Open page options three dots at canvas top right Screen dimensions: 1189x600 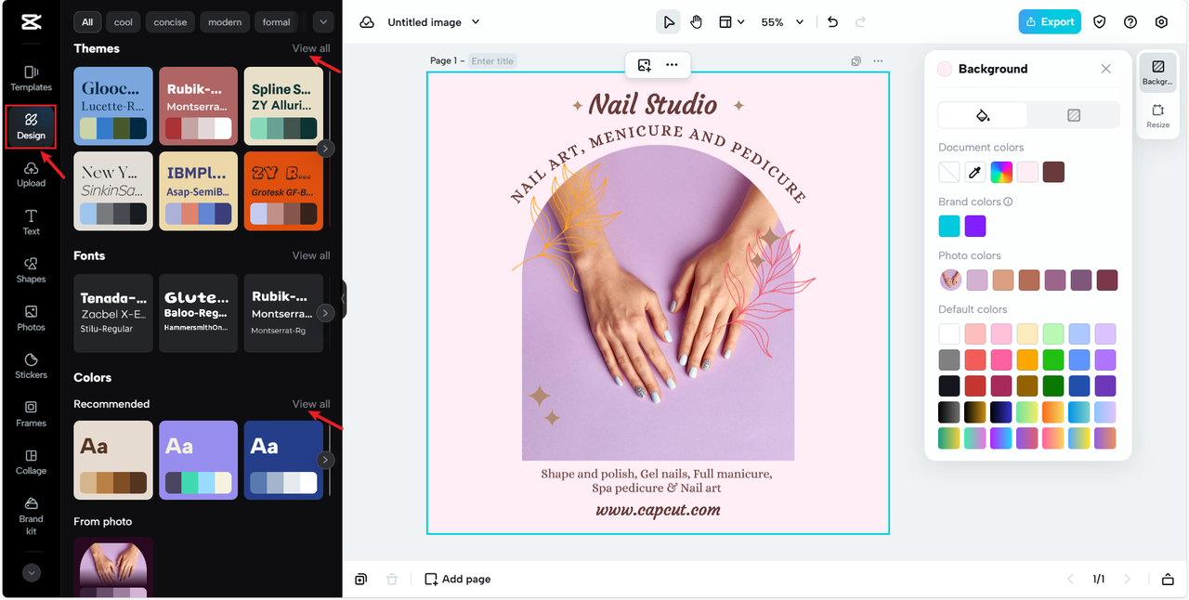point(878,61)
